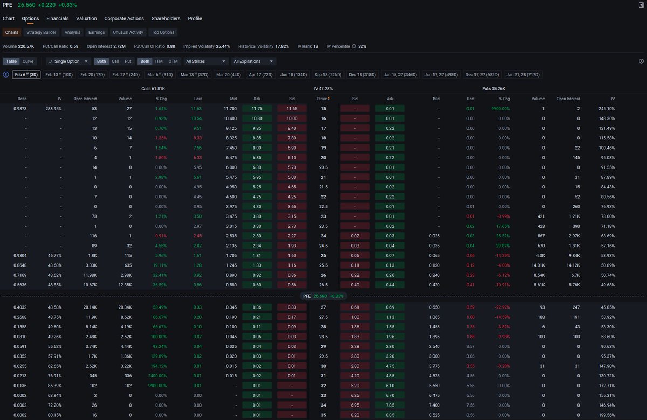The width and height of the screenshot is (647, 420).
Task: Select Apr 17 (72D) expiration
Action: (261, 75)
